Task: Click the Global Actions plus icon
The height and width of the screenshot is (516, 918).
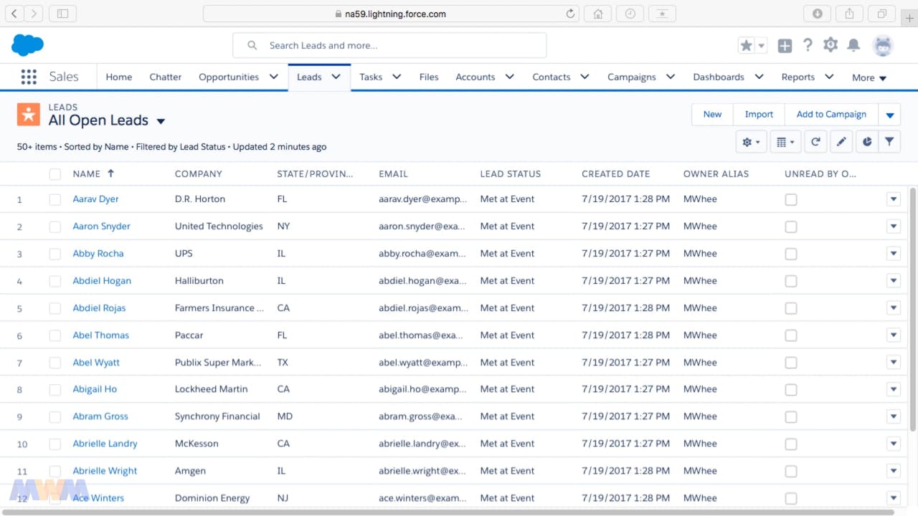Action: tap(785, 46)
